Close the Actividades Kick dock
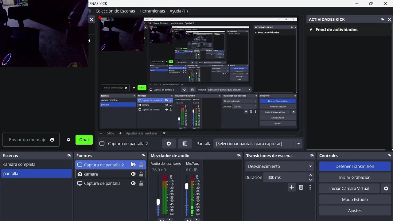This screenshot has width=393, height=221. (x=389, y=19)
